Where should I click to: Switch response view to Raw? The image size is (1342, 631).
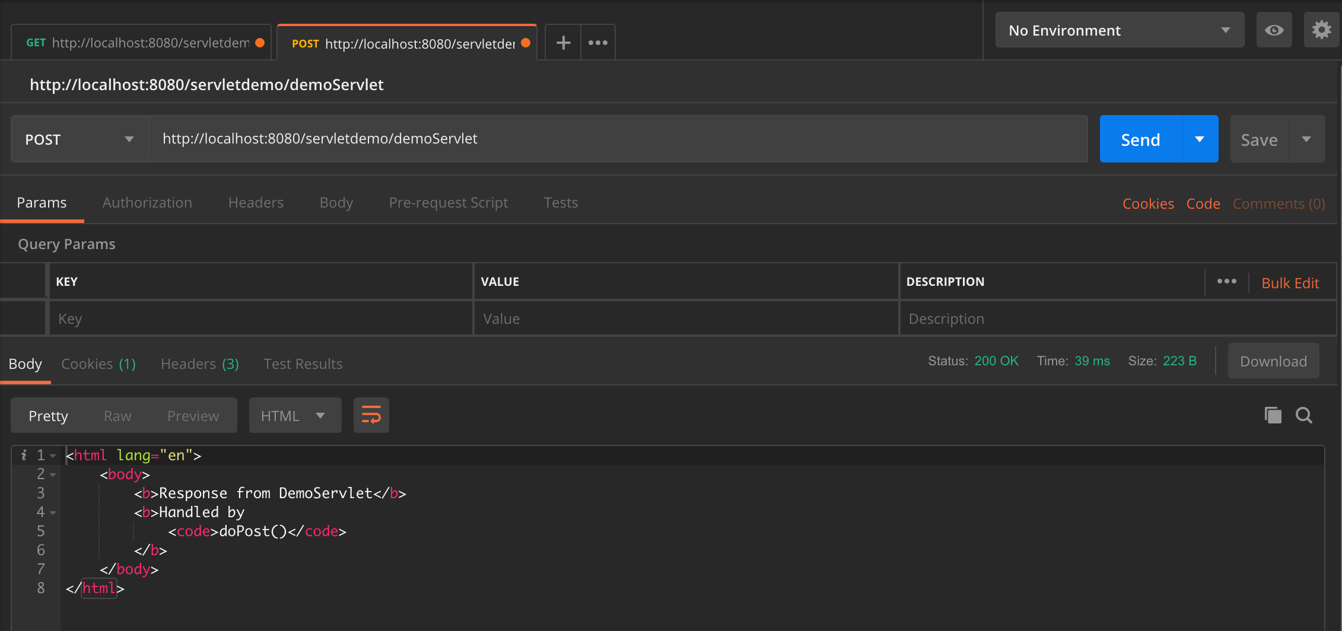[x=117, y=415]
